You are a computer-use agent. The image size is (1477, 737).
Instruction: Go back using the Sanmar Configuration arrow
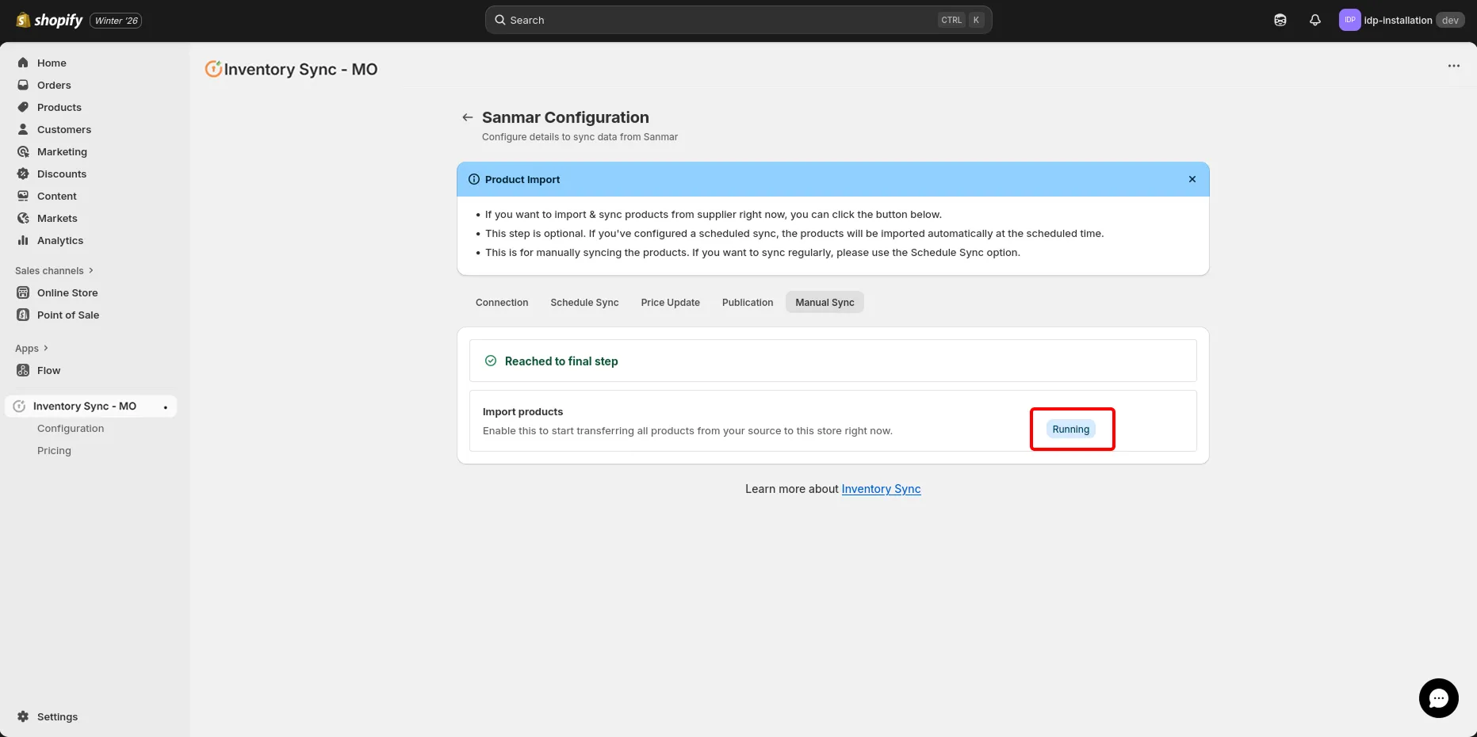pyautogui.click(x=467, y=116)
